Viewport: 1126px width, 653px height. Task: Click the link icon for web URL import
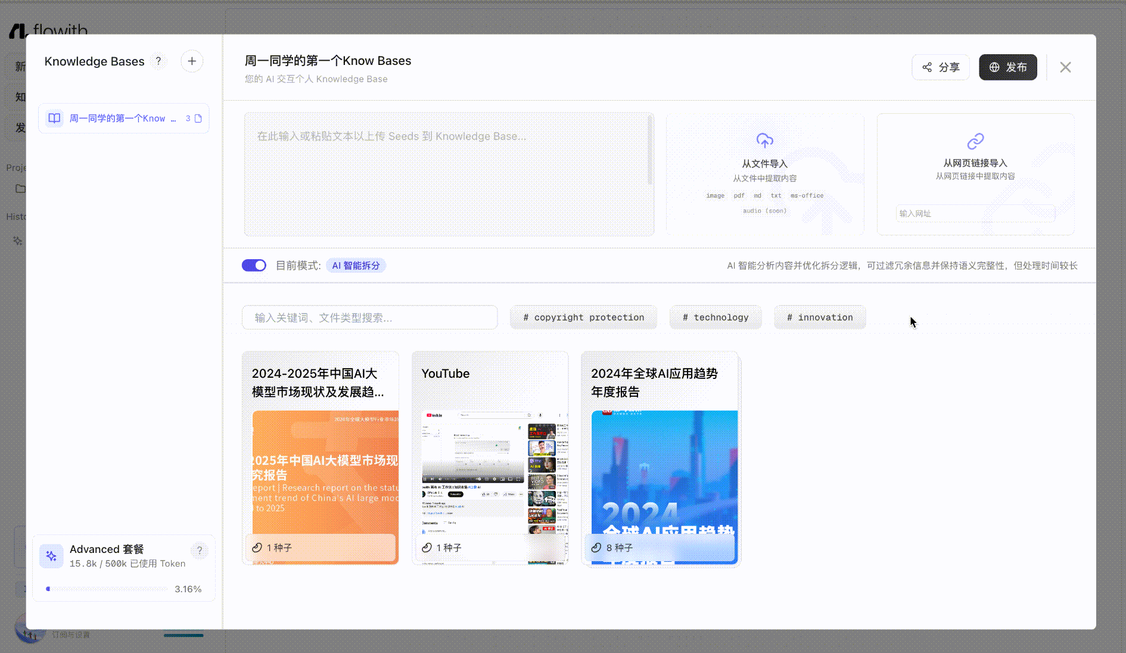pyautogui.click(x=975, y=141)
